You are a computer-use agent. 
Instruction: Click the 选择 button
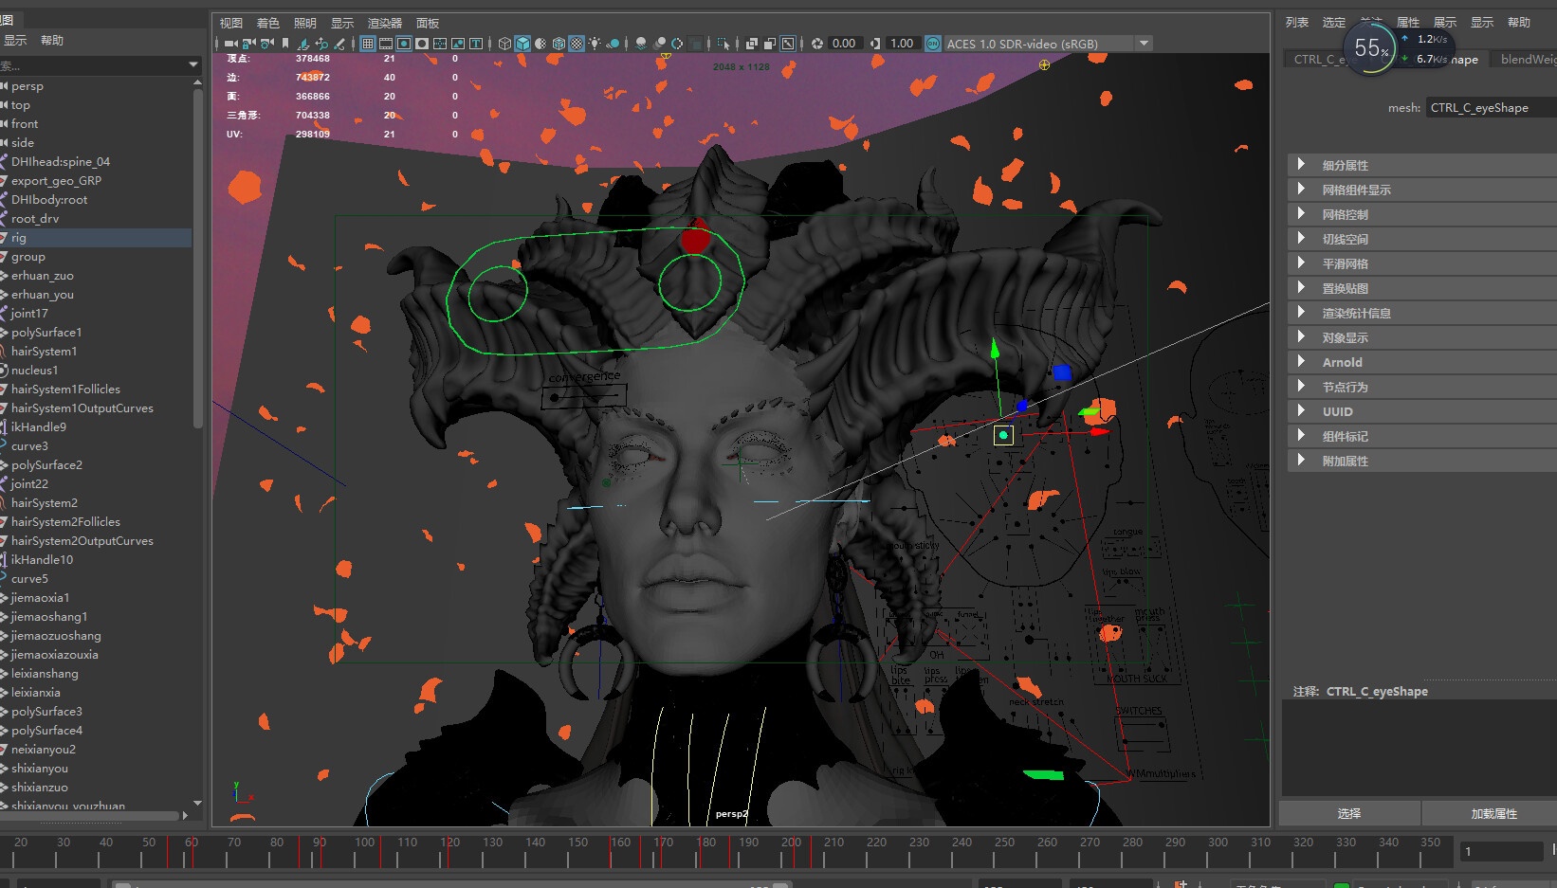(x=1348, y=813)
